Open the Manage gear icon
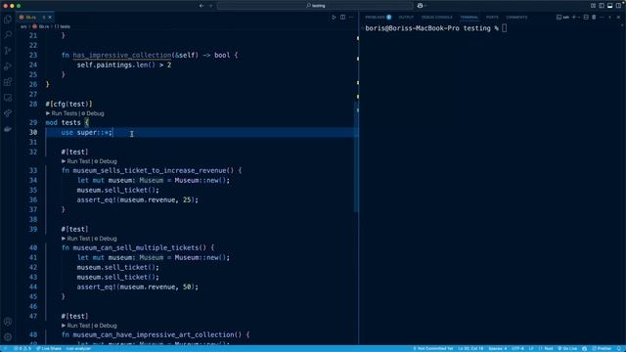This screenshot has width=626, height=352. click(8, 336)
